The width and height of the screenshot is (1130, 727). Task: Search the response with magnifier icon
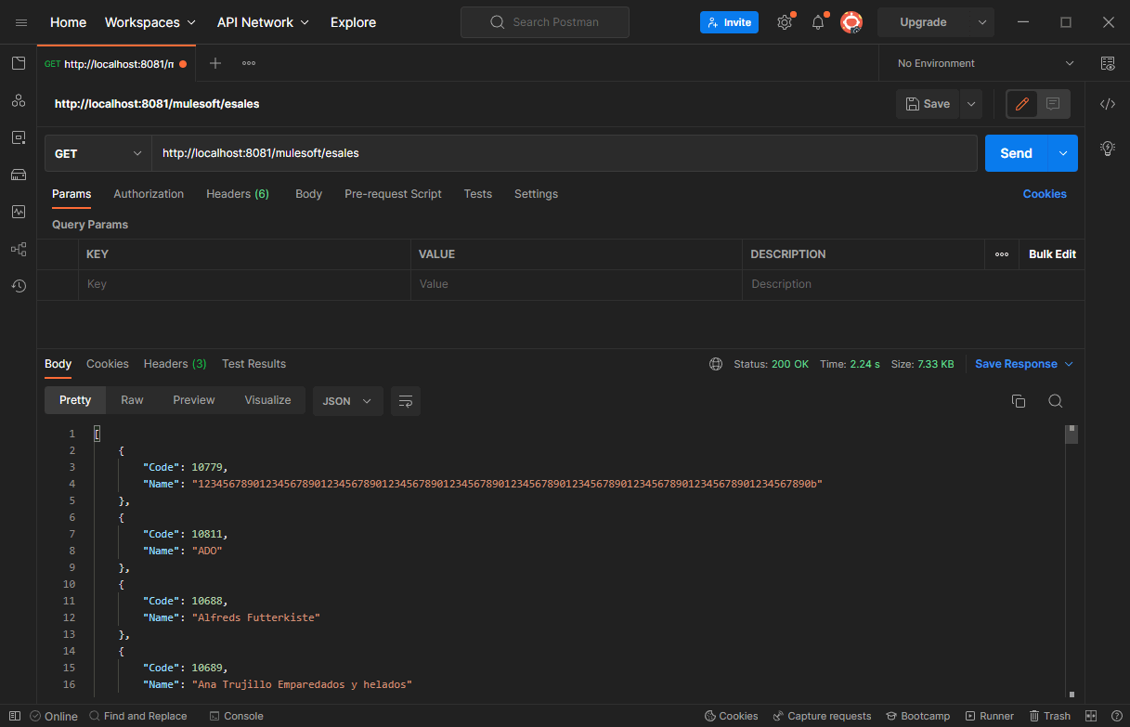[1055, 401]
